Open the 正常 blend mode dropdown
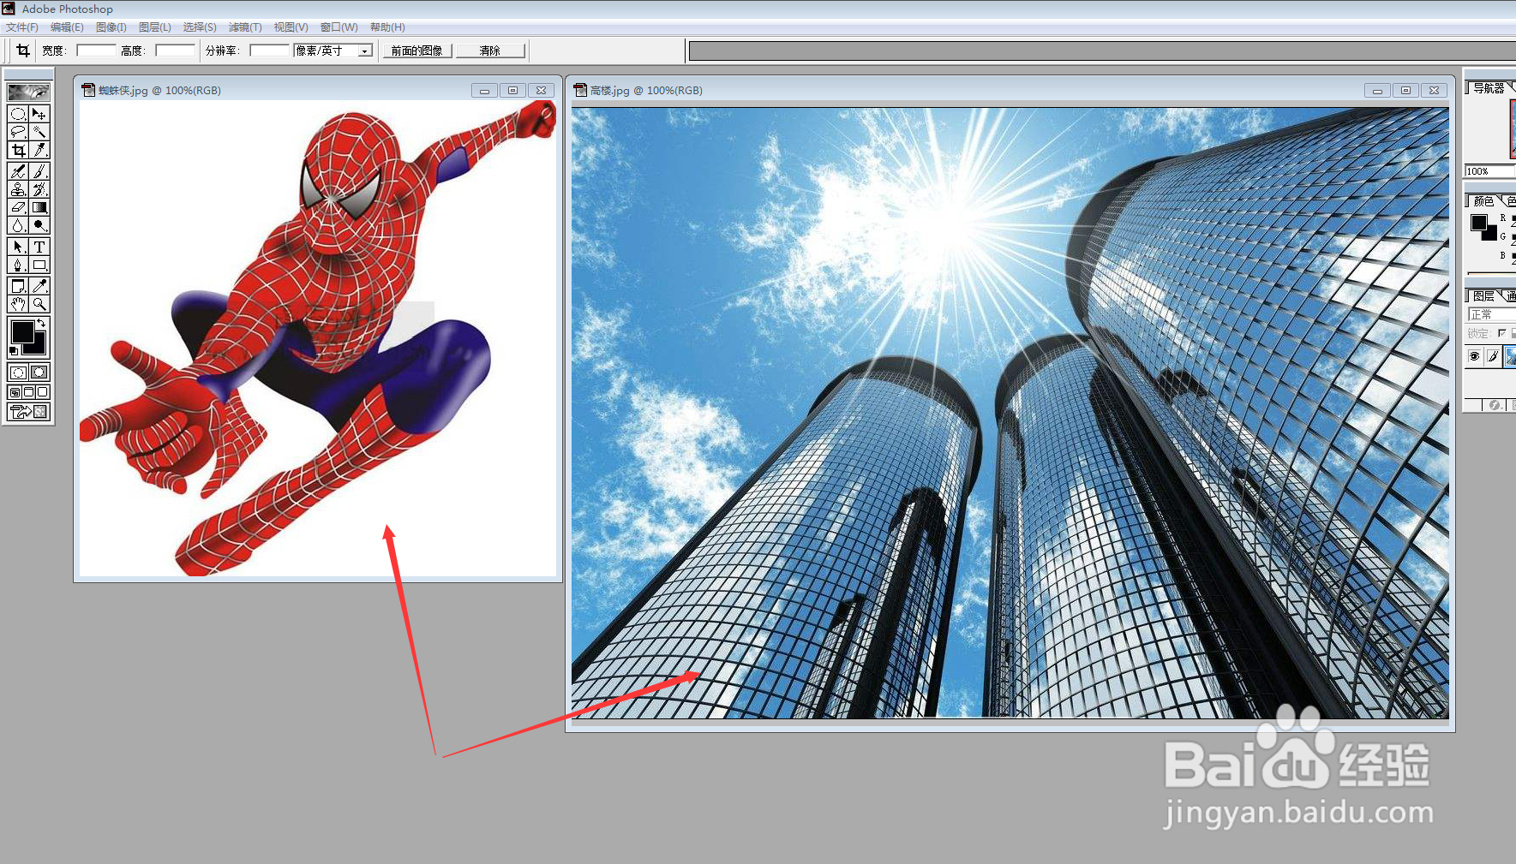1516x864 pixels. coord(1492,314)
